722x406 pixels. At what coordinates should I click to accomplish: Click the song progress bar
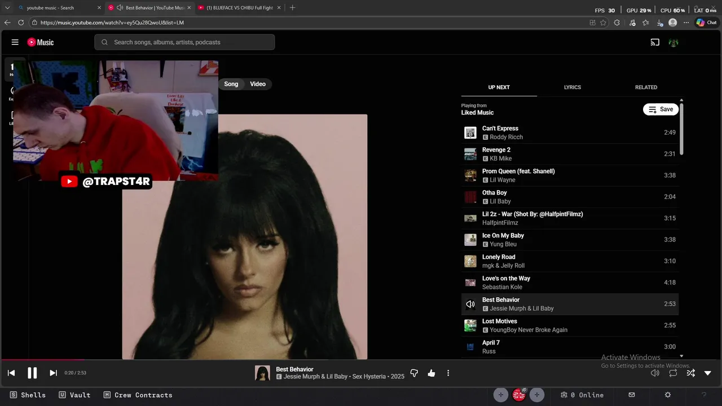click(x=361, y=360)
